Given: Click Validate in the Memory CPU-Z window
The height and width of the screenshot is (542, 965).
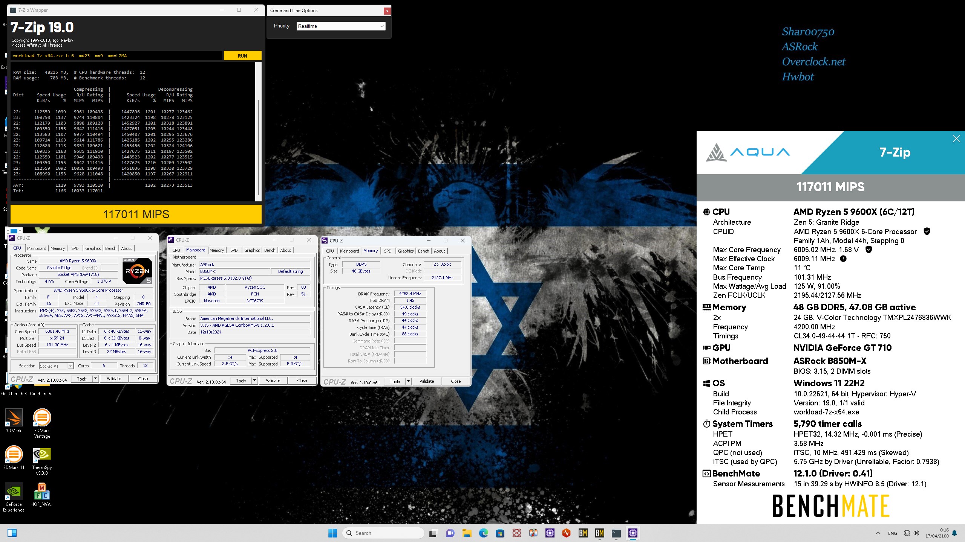Looking at the screenshot, I should [x=427, y=381].
